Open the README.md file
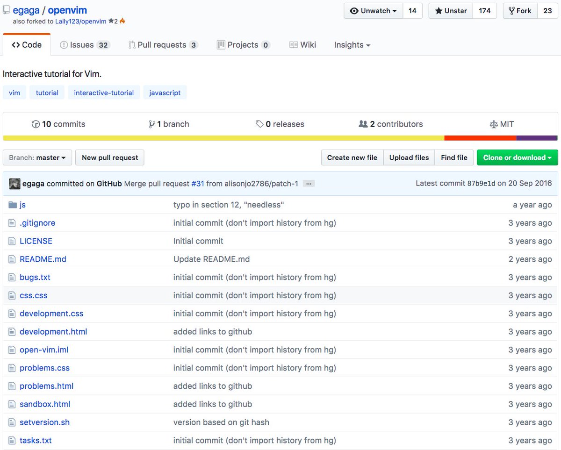 click(43, 259)
